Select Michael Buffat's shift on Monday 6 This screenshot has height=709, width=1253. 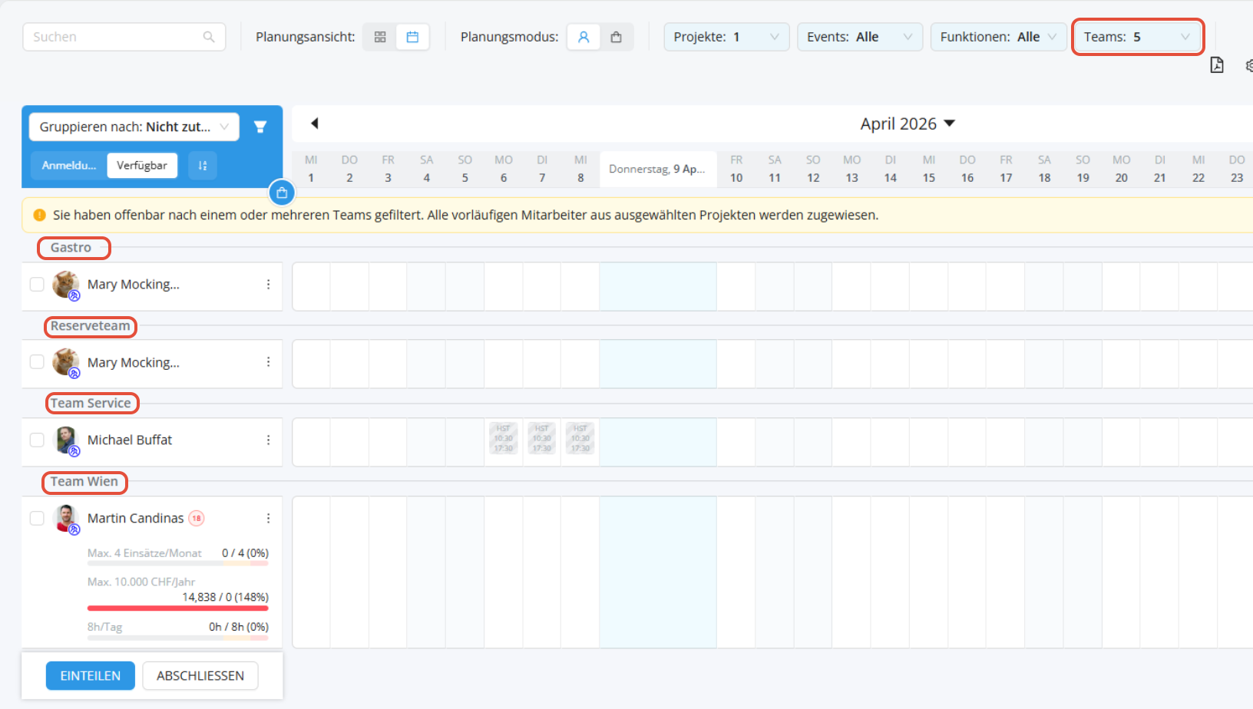click(504, 438)
